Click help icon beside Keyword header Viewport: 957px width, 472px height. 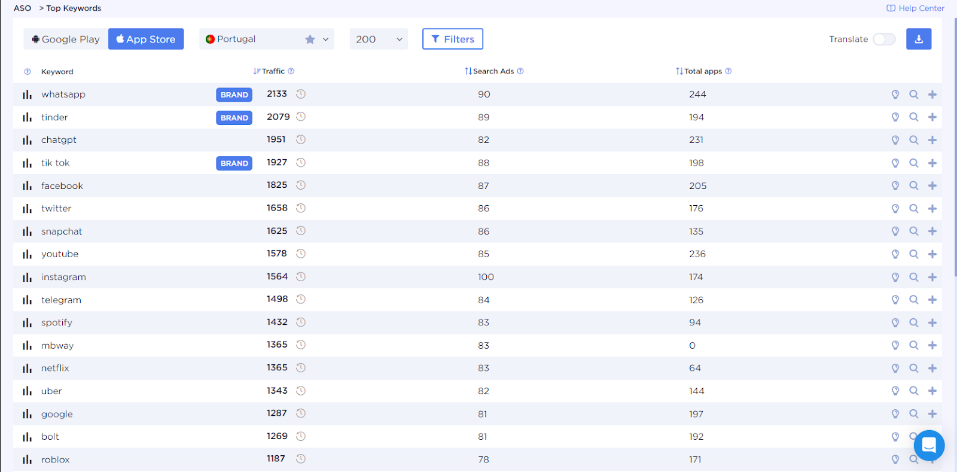click(x=28, y=72)
